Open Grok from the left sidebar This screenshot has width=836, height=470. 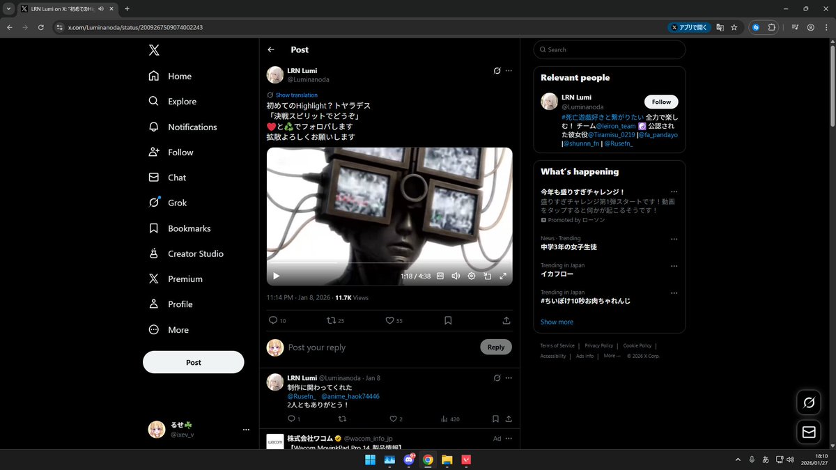click(x=178, y=203)
